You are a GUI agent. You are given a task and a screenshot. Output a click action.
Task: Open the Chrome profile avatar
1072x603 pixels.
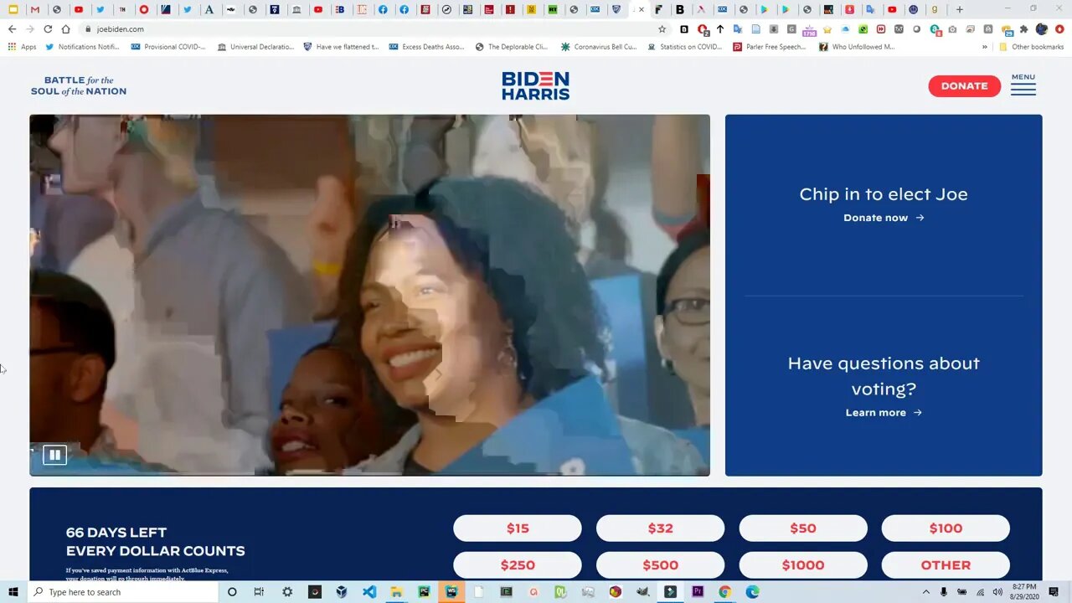1042,28
